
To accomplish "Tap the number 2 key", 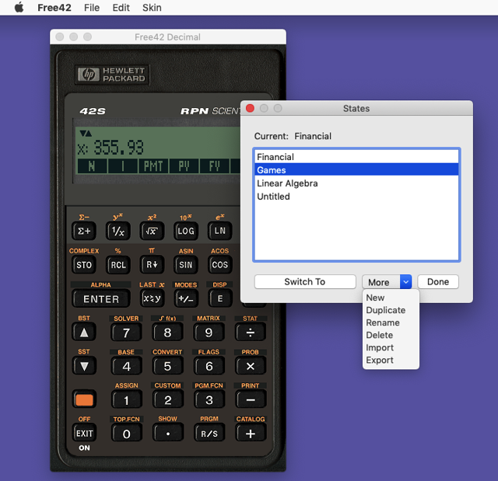I will [x=168, y=400].
